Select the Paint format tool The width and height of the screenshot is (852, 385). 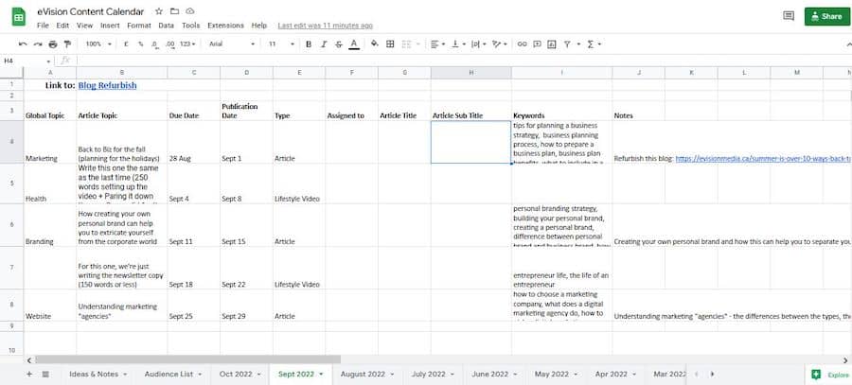tap(67, 44)
